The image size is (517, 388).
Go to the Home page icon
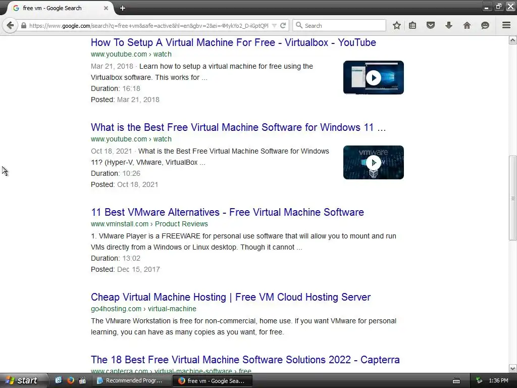coord(467,25)
